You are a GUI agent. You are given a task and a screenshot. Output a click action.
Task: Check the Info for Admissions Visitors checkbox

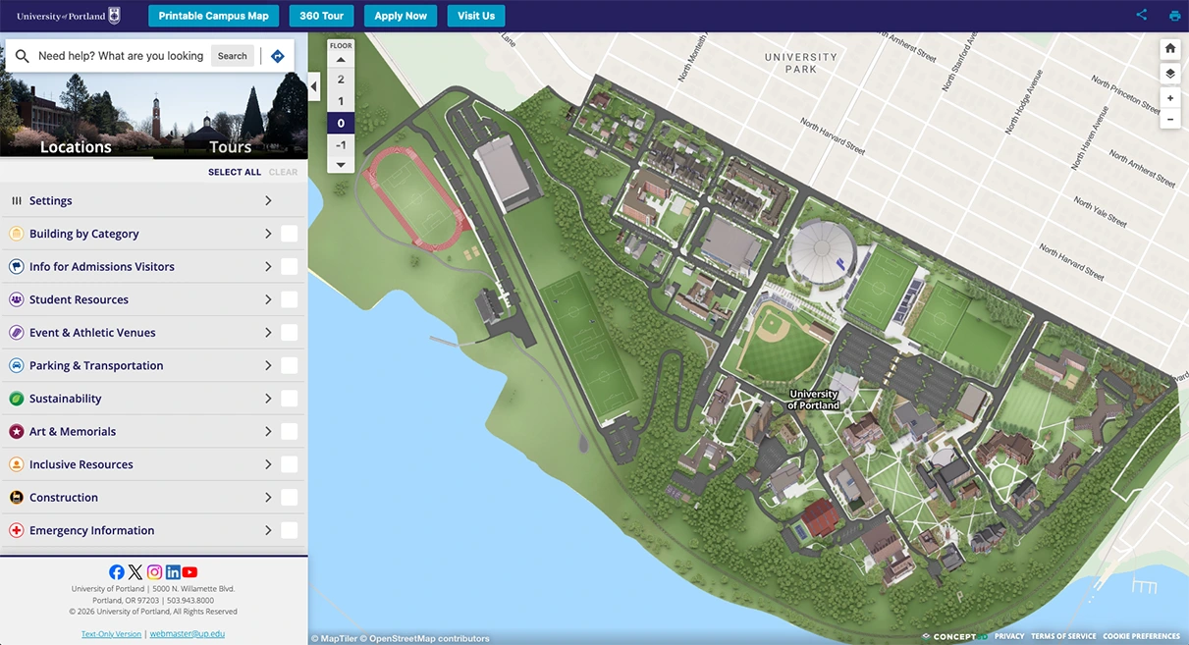(289, 267)
